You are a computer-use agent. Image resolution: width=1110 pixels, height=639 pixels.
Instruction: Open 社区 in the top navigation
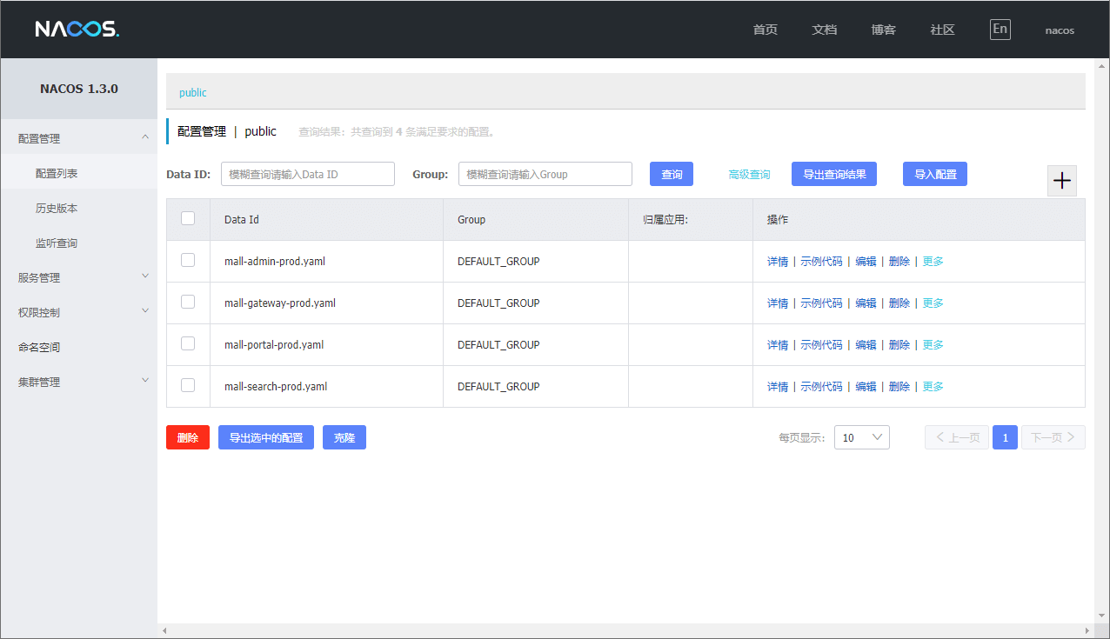coord(943,30)
